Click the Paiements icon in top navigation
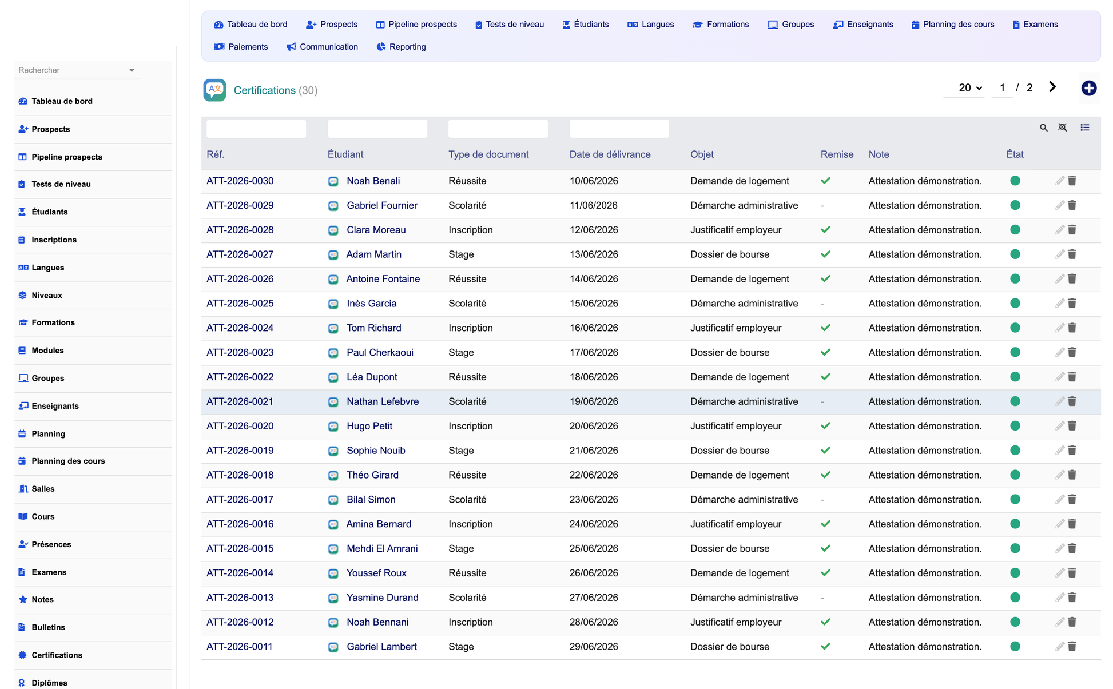 click(219, 47)
